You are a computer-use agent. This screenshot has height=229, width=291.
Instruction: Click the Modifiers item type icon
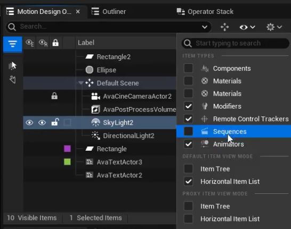[x=205, y=106]
